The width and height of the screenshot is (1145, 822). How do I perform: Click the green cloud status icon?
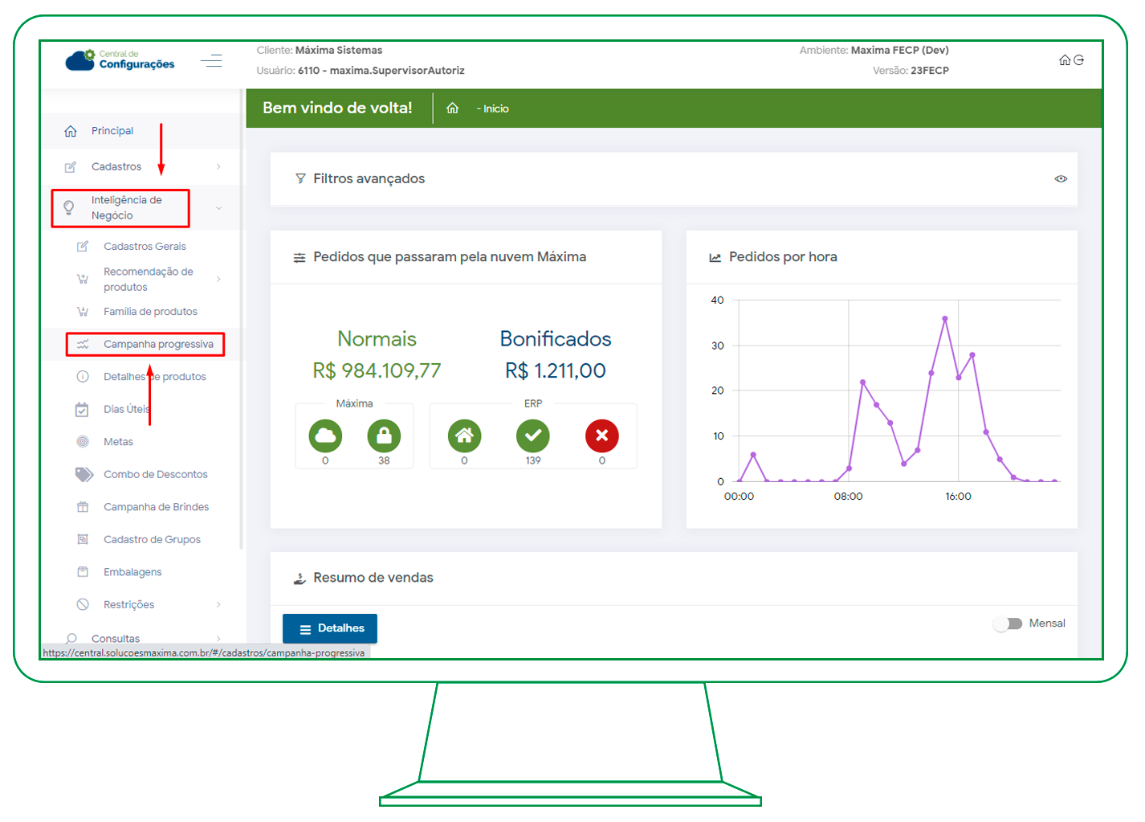pos(325,436)
